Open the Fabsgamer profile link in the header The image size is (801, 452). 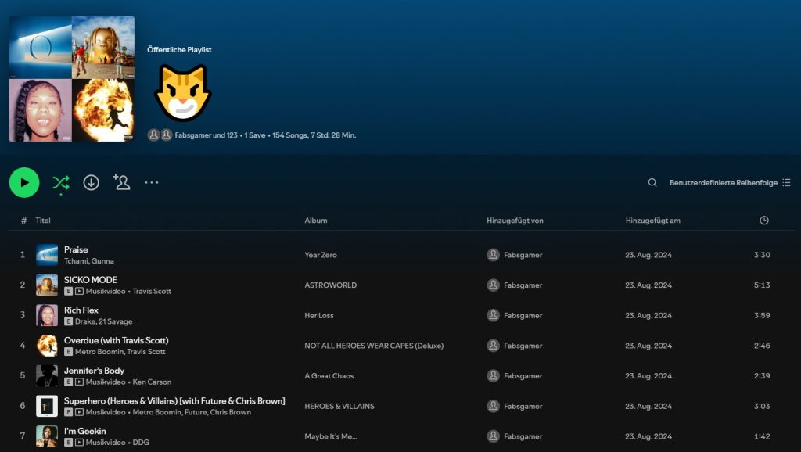[x=194, y=135]
